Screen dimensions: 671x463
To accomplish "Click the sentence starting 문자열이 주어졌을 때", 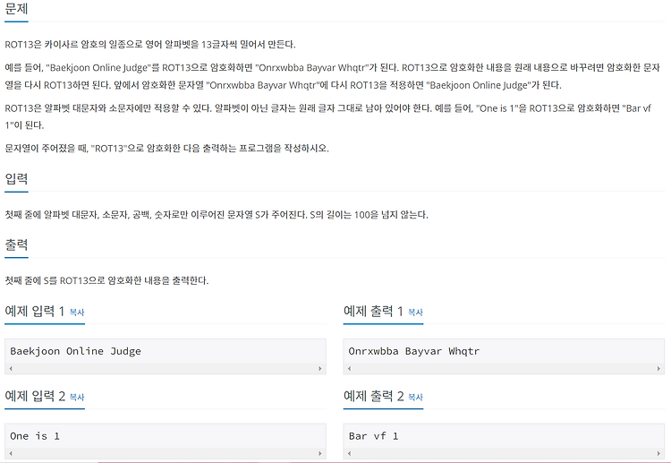I will pyautogui.click(x=167, y=148).
